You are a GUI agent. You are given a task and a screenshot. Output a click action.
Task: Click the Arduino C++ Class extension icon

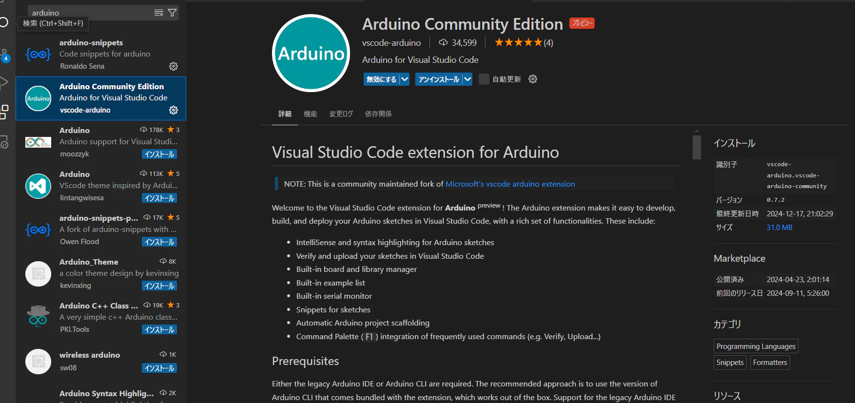38,317
